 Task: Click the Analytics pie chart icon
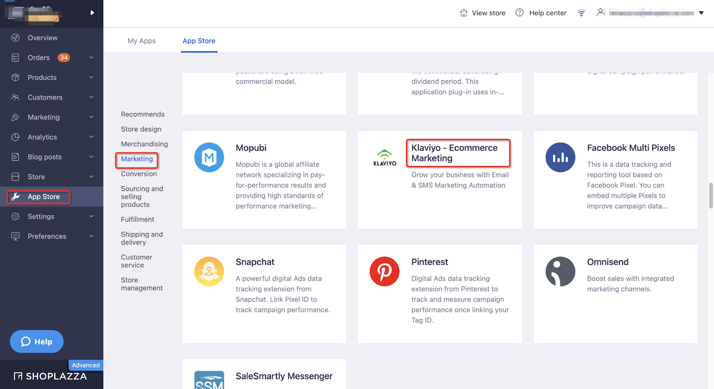point(16,137)
